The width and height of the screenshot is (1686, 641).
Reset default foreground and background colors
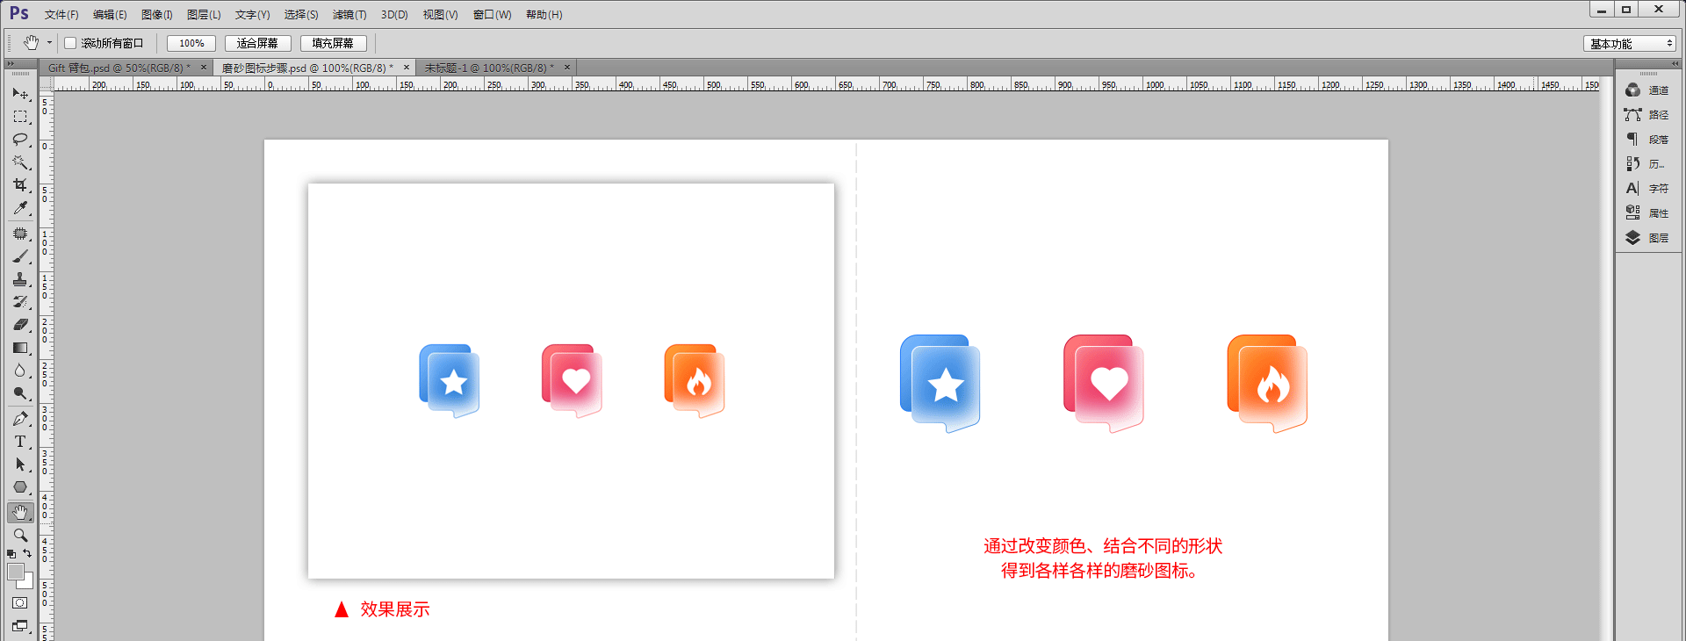point(11,554)
